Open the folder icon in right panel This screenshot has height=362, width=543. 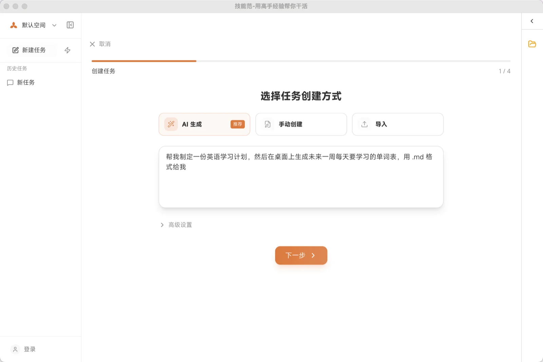[x=532, y=44]
